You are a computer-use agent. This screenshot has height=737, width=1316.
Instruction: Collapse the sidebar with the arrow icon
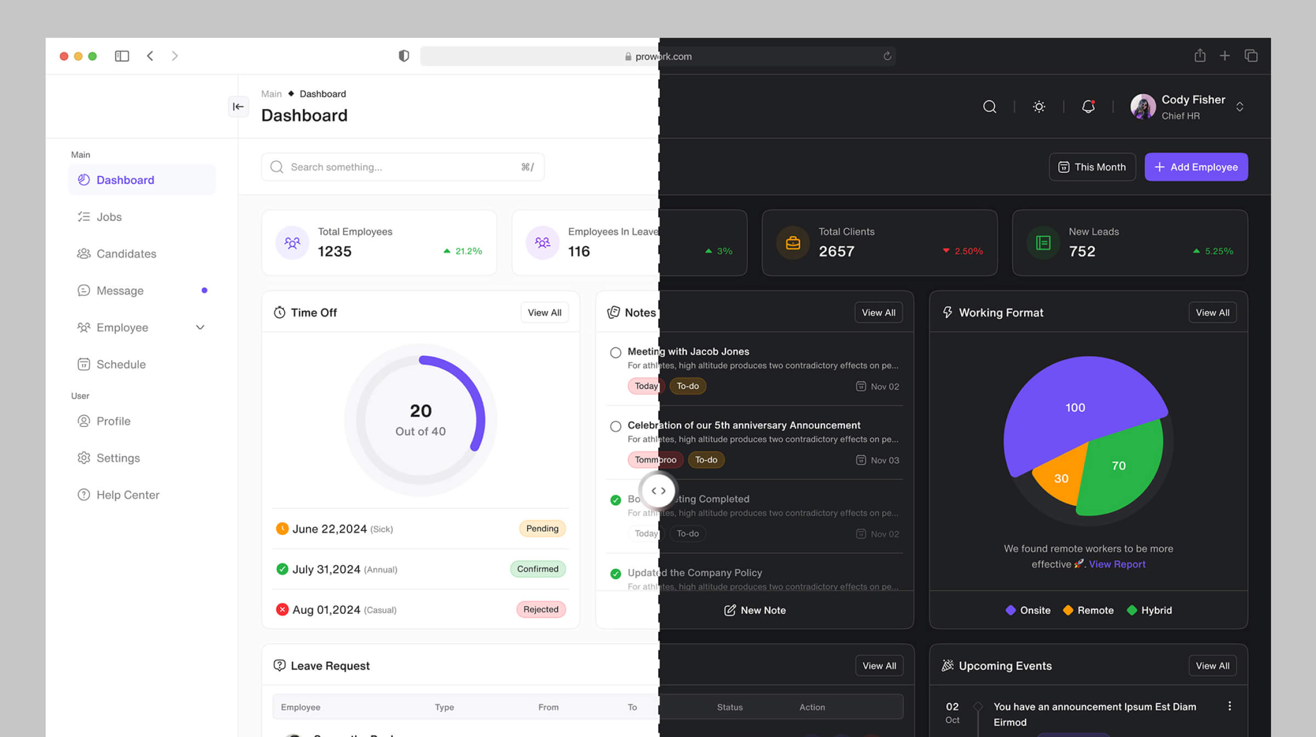click(238, 106)
